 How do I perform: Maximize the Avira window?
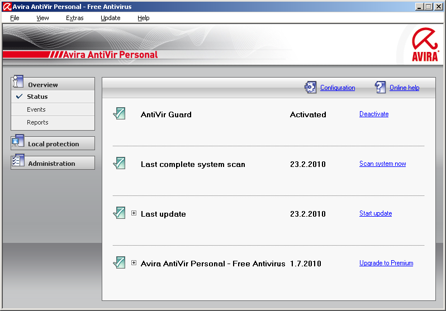[x=428, y=7]
